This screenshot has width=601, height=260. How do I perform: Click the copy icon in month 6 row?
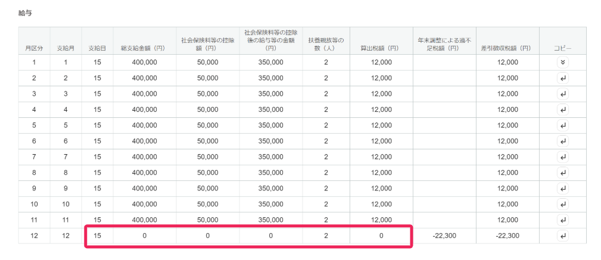563,141
